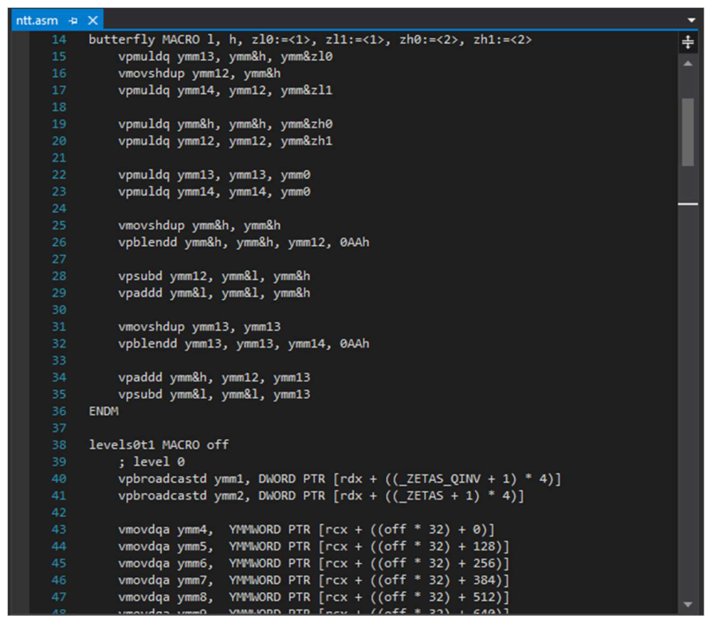Click the vpsubd instruction on line 35
The width and height of the screenshot is (711, 623).
(x=214, y=394)
